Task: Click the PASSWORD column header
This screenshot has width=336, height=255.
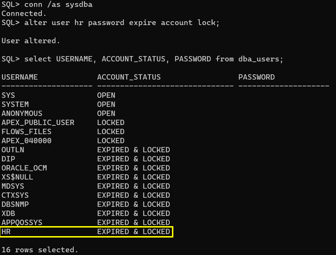Action: pyautogui.click(x=257, y=77)
